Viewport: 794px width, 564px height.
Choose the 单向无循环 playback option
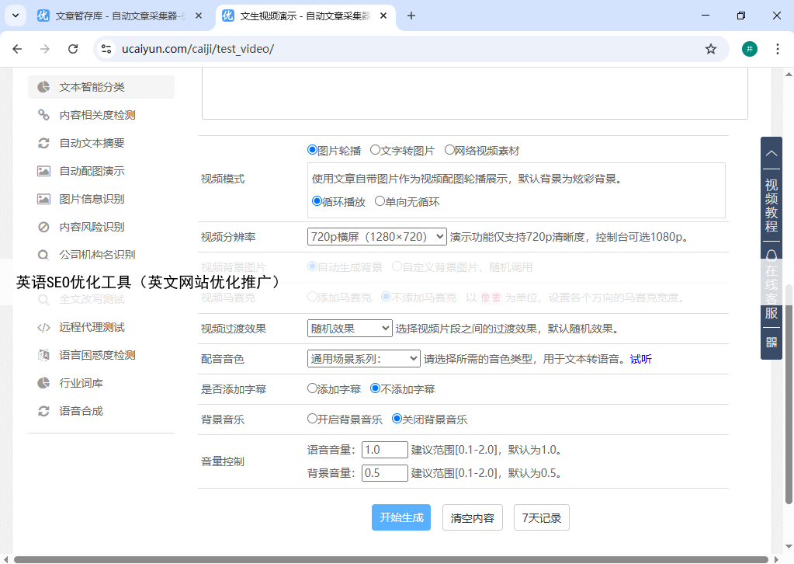(x=380, y=201)
